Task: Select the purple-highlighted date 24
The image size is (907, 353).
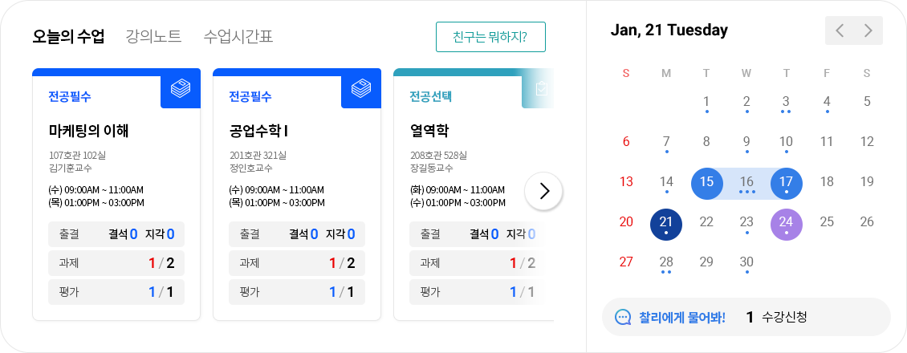Action: pyautogui.click(x=787, y=222)
